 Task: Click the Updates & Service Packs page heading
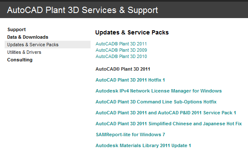point(132,32)
